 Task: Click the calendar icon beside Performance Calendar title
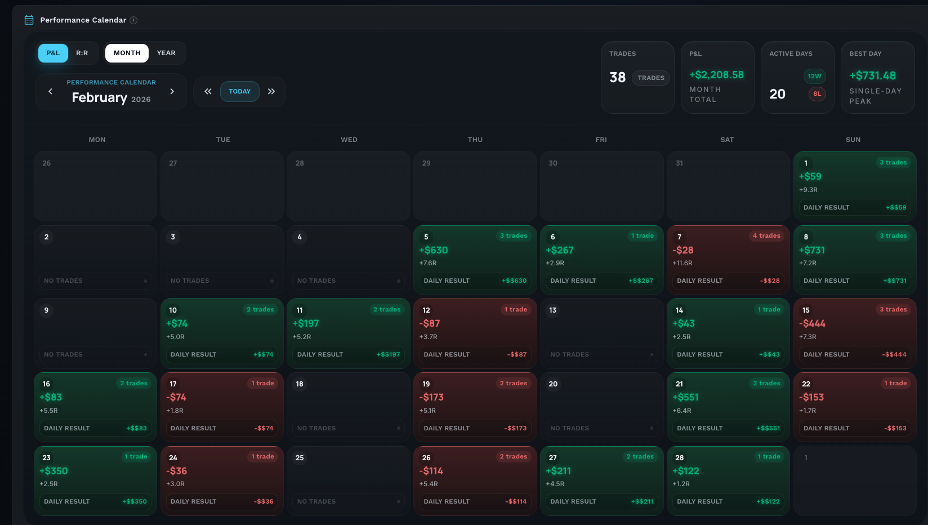pyautogui.click(x=28, y=19)
